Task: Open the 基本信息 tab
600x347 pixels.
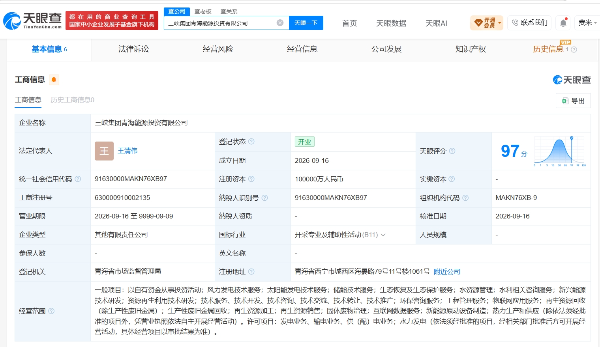Action: coord(49,49)
